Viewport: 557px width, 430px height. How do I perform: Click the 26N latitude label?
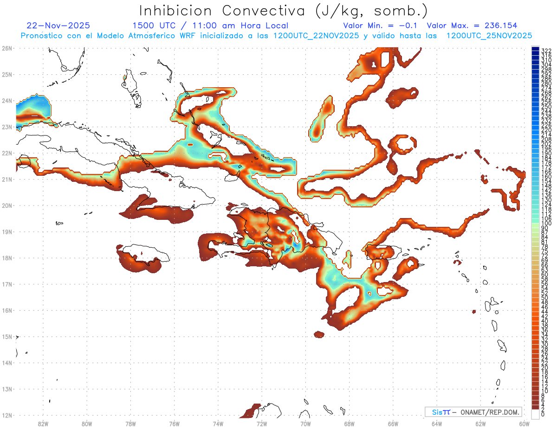[x=6, y=48]
